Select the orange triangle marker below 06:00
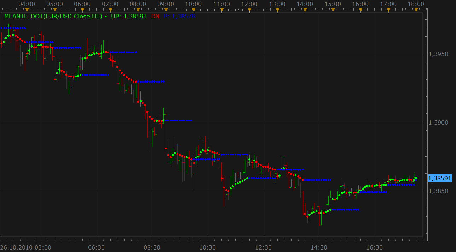456x252 pixels. point(83,10)
